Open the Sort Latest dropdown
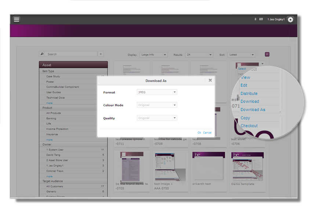The image size is (312, 213). 241,55
